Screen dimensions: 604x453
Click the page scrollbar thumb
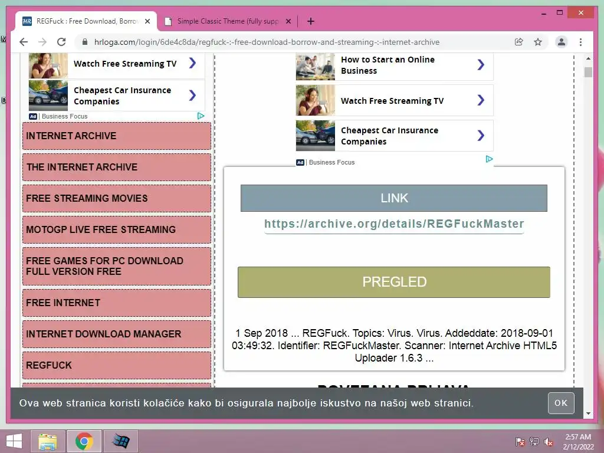588,72
